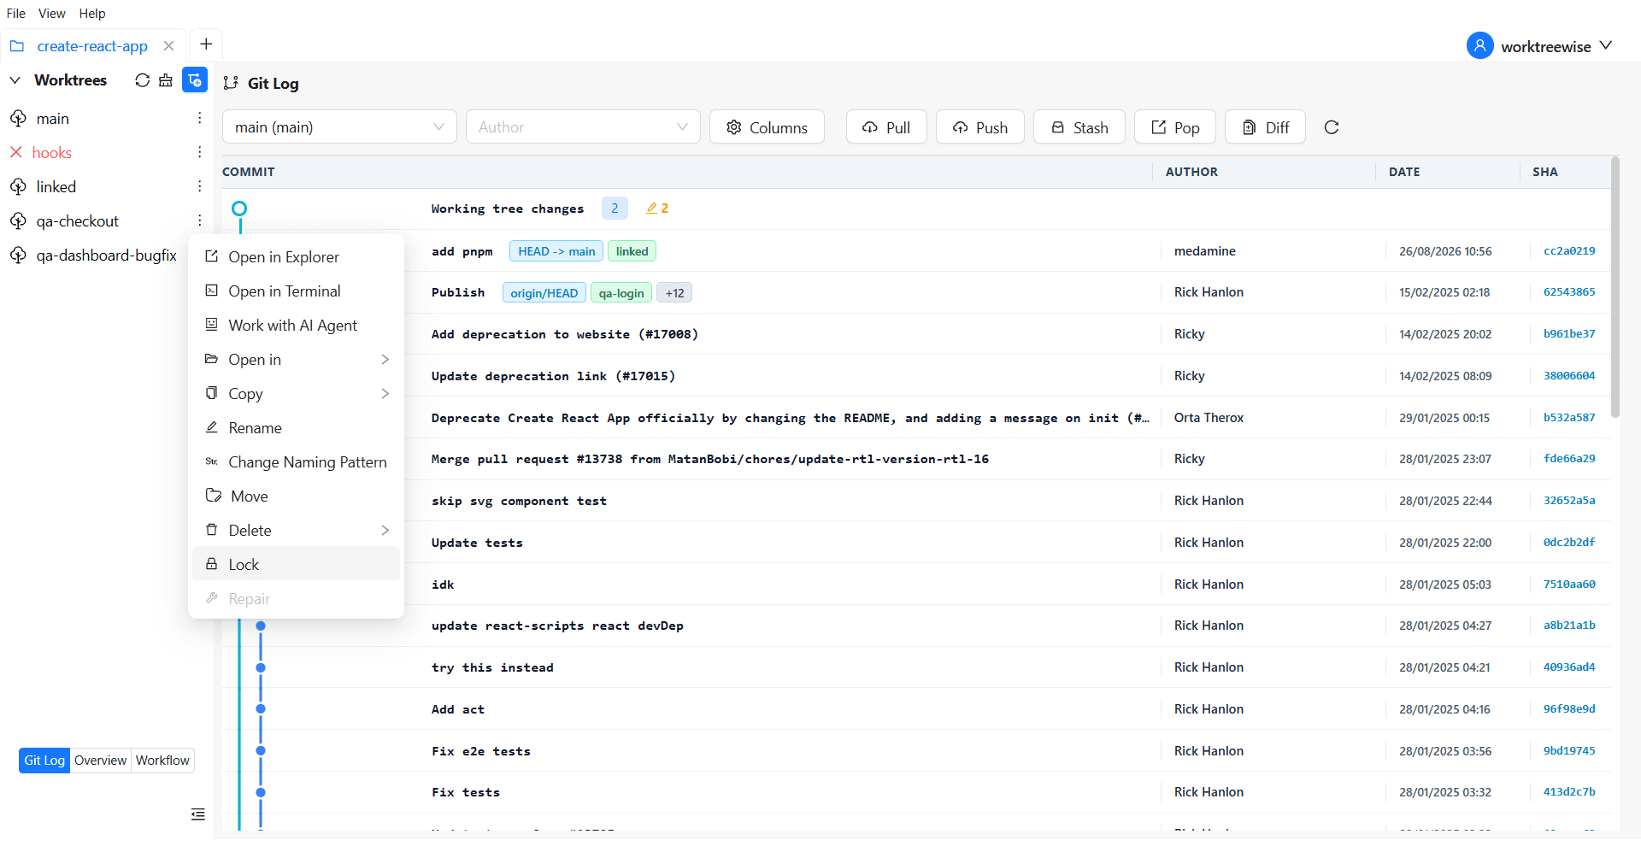Refresh the git log with circular arrow

pos(1332,127)
